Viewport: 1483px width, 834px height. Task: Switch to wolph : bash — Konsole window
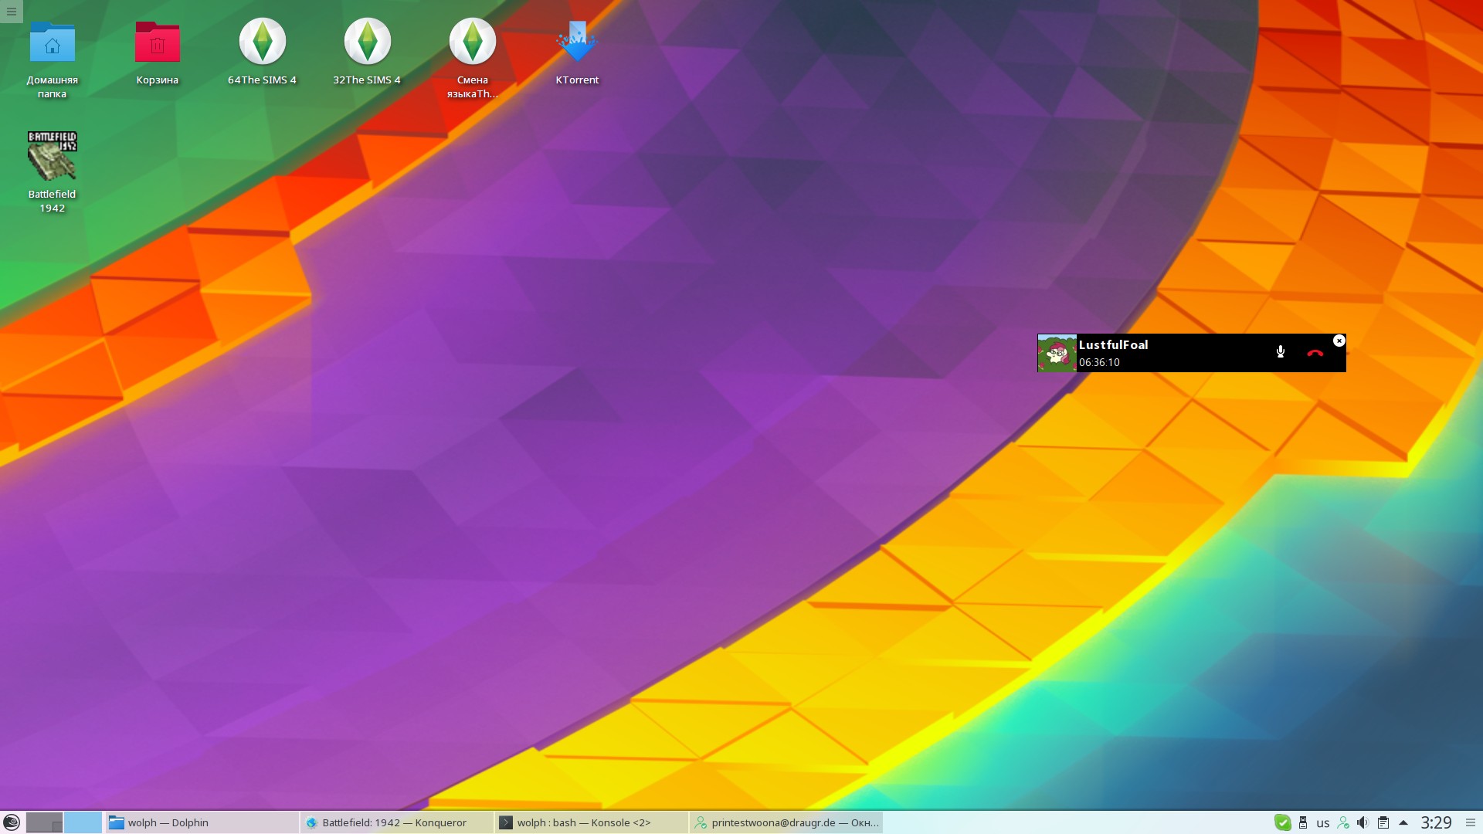coord(592,822)
